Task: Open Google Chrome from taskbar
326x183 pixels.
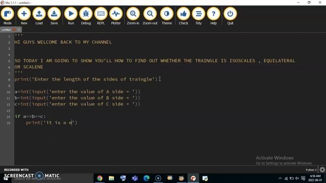Action: [x=100, y=178]
